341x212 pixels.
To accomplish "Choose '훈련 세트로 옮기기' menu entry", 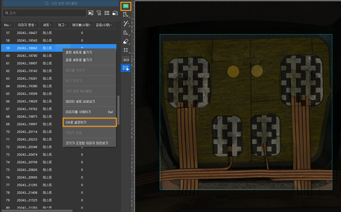I will pyautogui.click(x=79, y=52).
